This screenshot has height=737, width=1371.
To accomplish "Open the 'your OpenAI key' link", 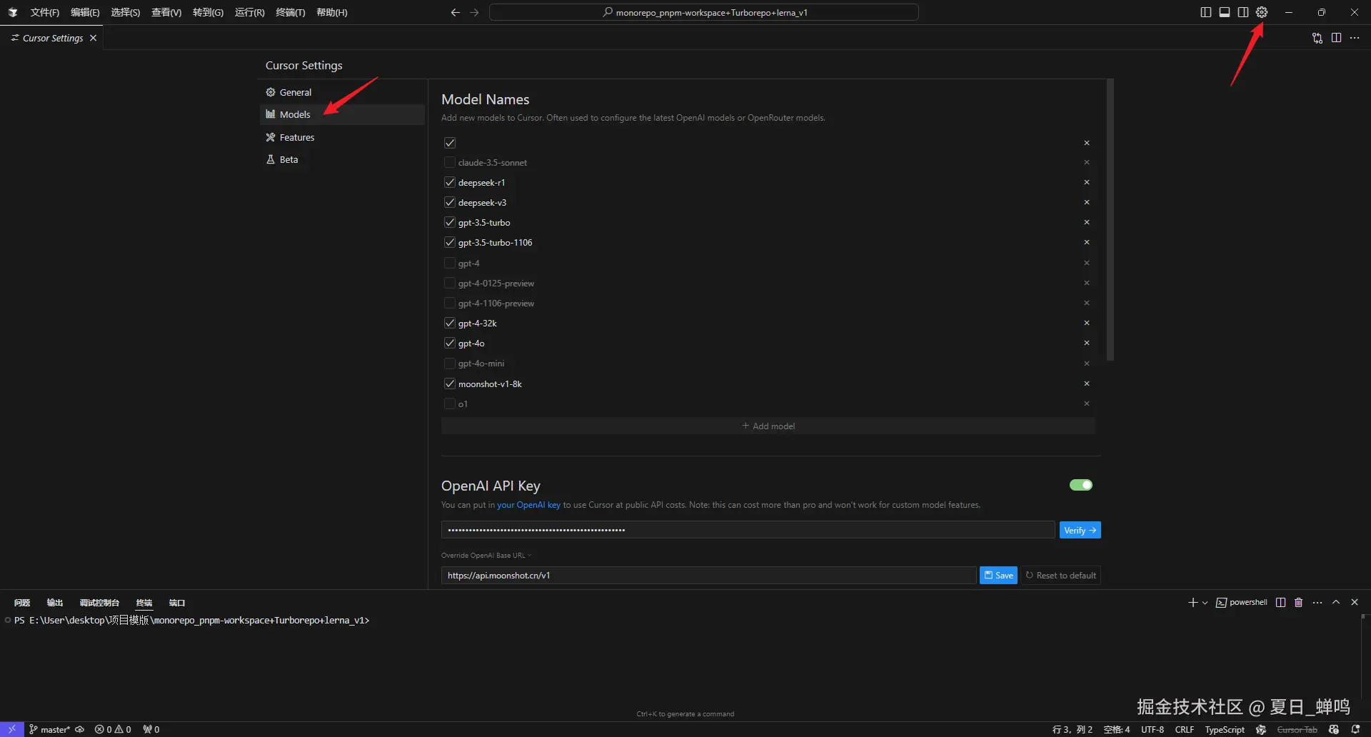I will (x=528, y=505).
